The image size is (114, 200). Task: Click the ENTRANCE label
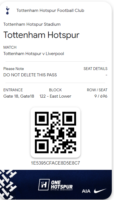coord(13,90)
